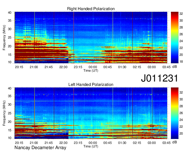The width and height of the screenshot is (186, 151).
Task: Click 23:15 time tick under Left Handed plot
Action: pos(78,143)
